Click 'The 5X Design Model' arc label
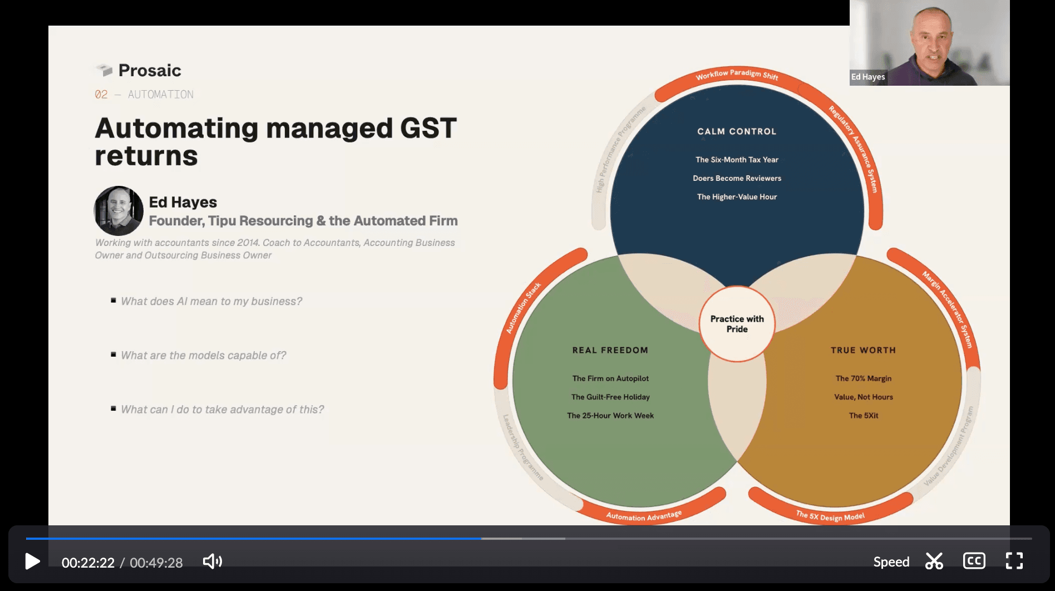Viewport: 1055px width, 591px height. tap(830, 516)
